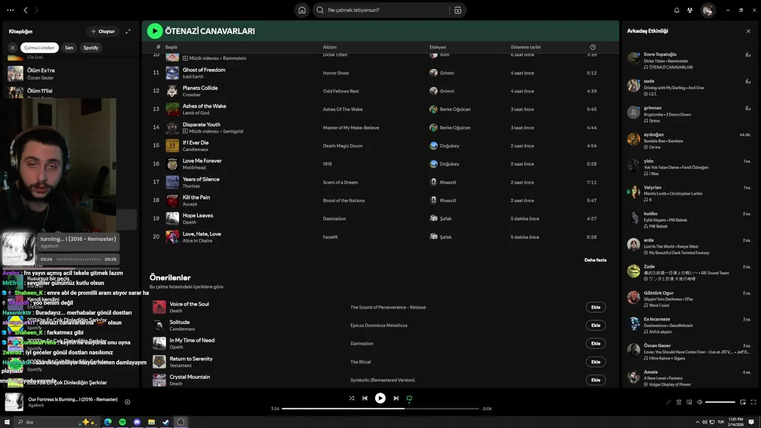Image resolution: width=761 pixels, height=428 pixels.
Task: Play the ÖTENAZİ CANAVARLARI playlist with the green button
Action: click(x=155, y=31)
